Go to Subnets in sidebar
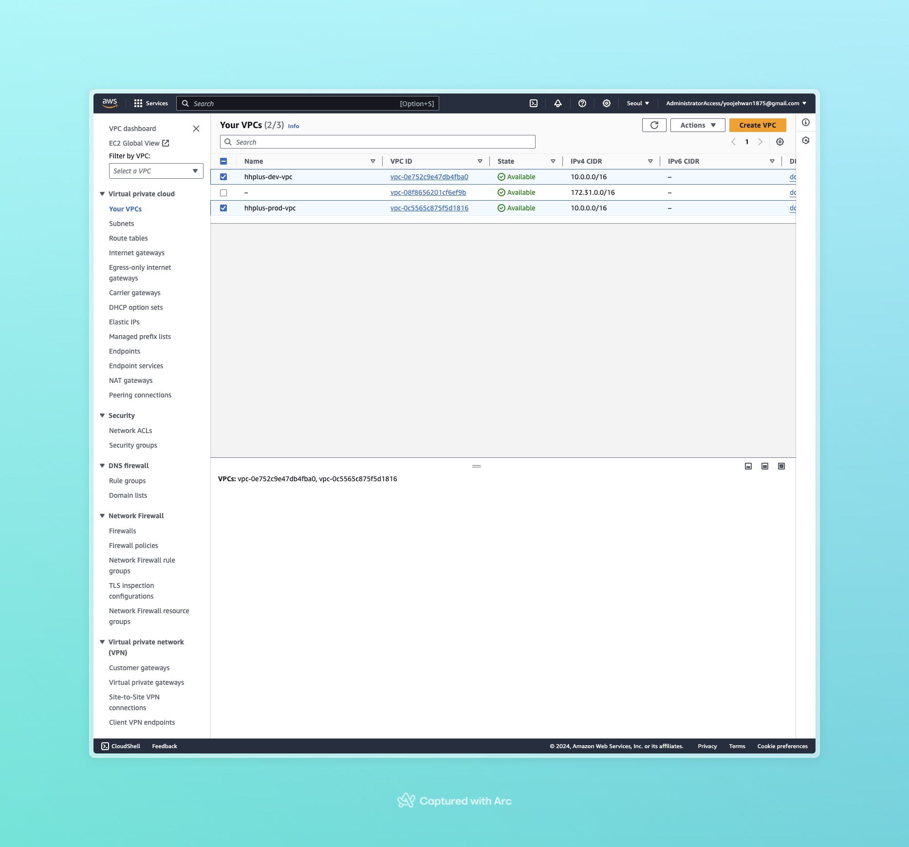The height and width of the screenshot is (847, 909). 122,224
